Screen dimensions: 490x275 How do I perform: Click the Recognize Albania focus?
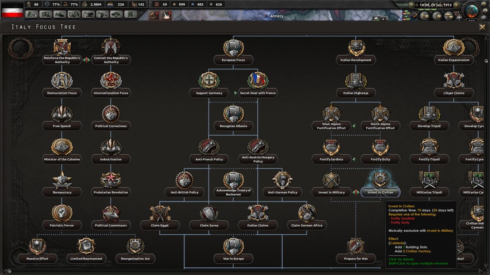click(x=233, y=118)
